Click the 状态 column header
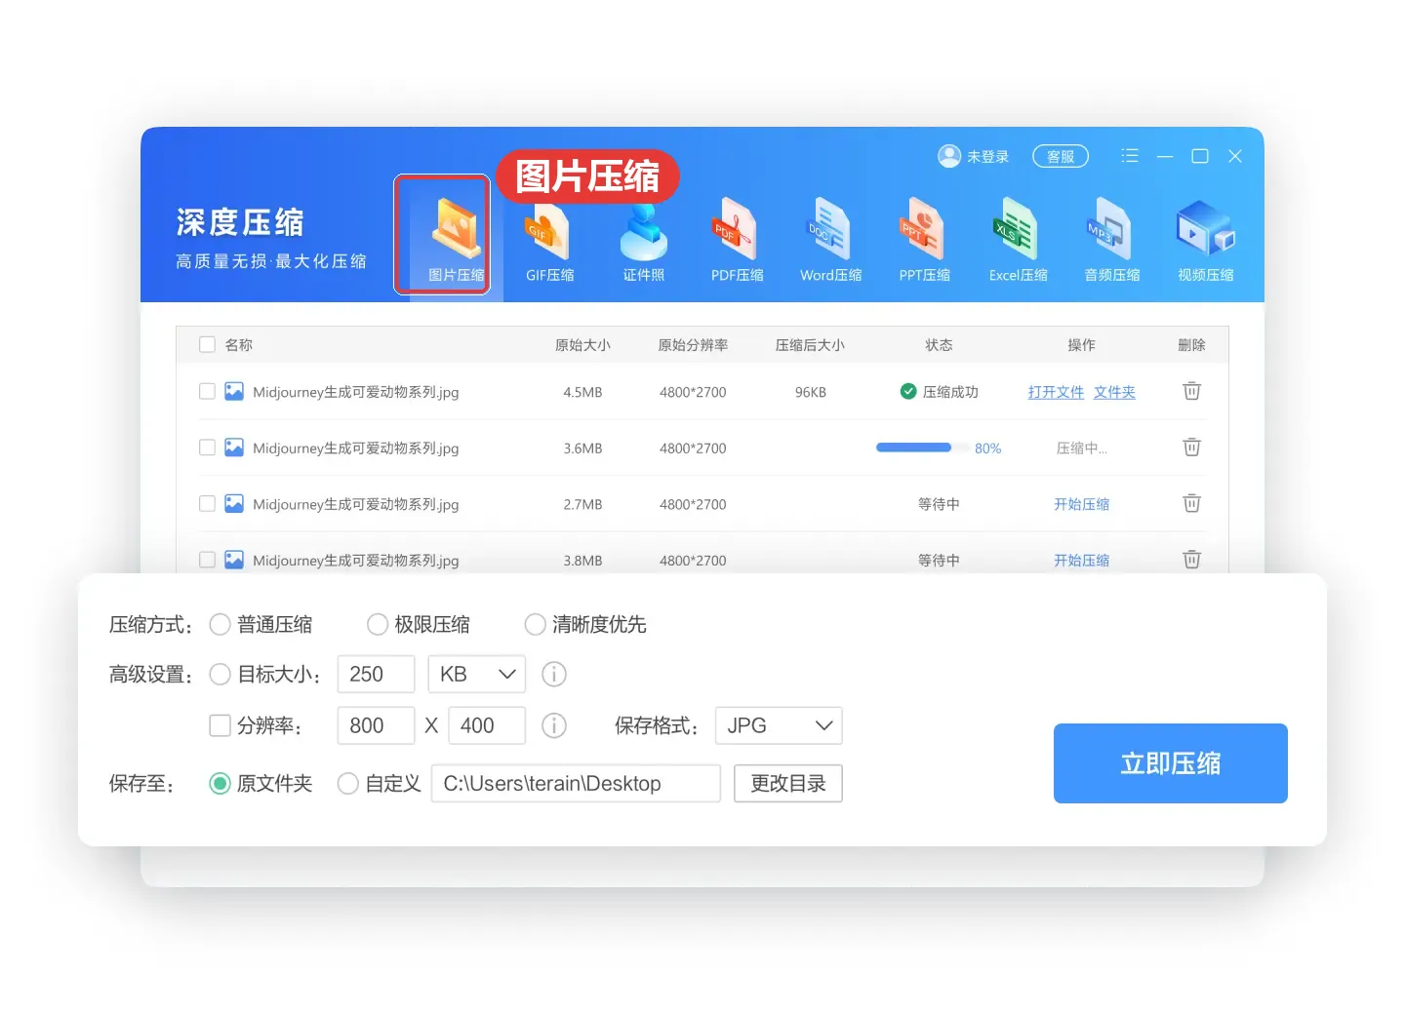 click(939, 345)
